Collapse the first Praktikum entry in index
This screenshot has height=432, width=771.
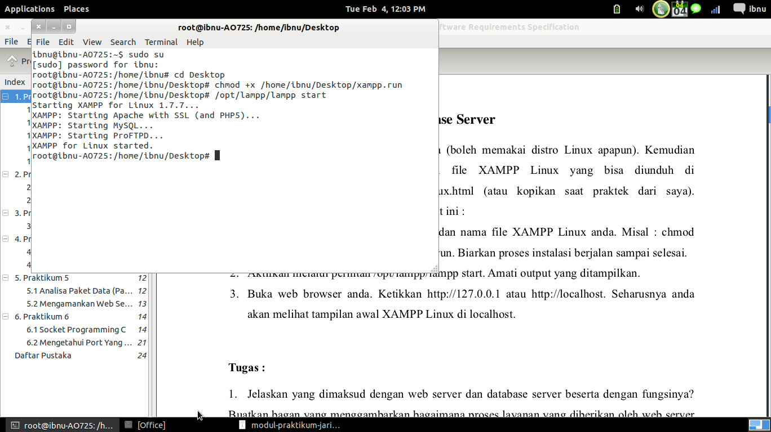coord(5,97)
